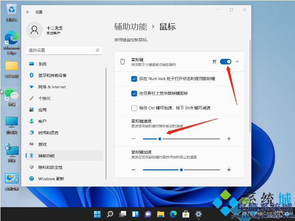Open 个性化 settings category

(x=64, y=98)
